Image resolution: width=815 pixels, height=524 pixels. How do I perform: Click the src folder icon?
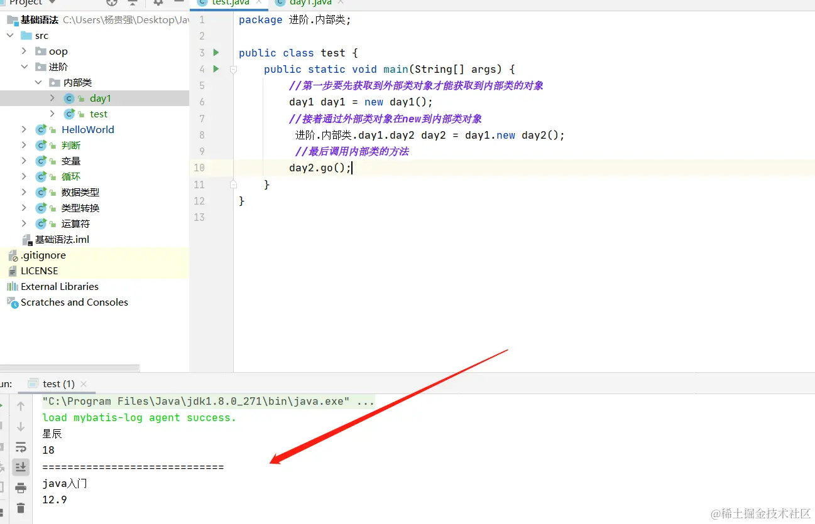pos(26,36)
